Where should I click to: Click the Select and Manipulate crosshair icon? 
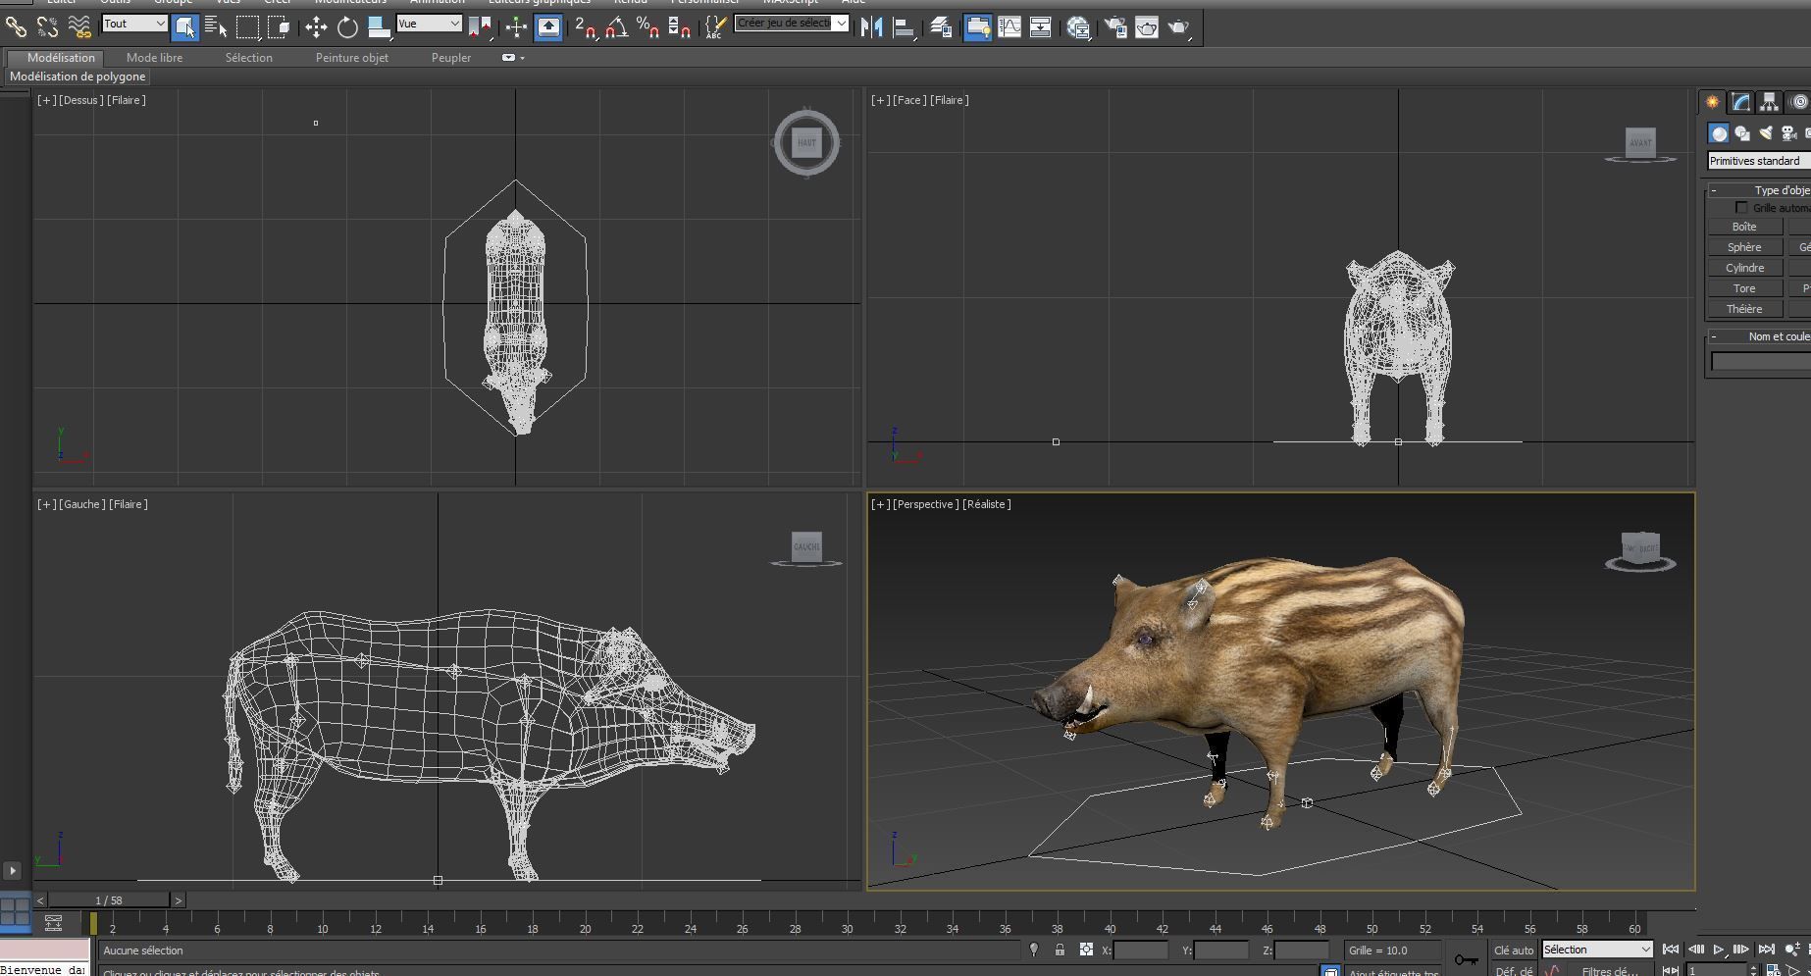pyautogui.click(x=516, y=27)
